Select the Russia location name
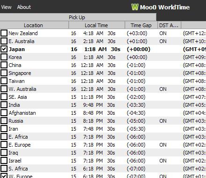Screen dimensions: 206x178 [x=16, y=121]
